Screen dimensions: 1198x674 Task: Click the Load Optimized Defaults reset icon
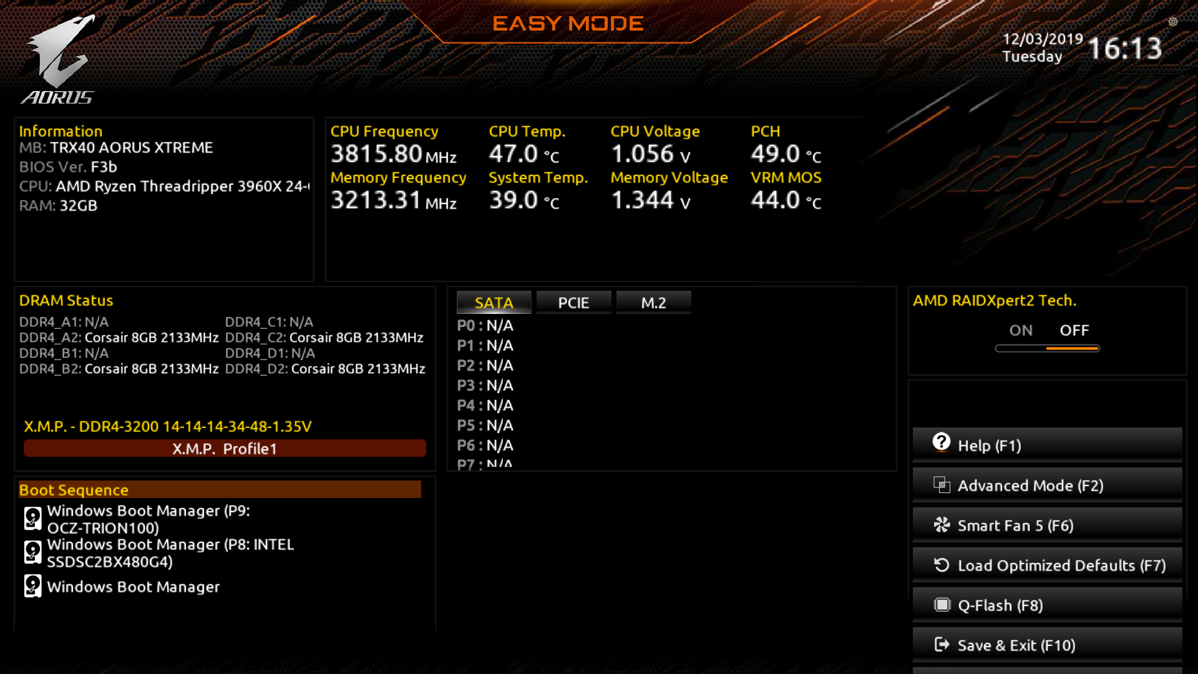tap(942, 565)
